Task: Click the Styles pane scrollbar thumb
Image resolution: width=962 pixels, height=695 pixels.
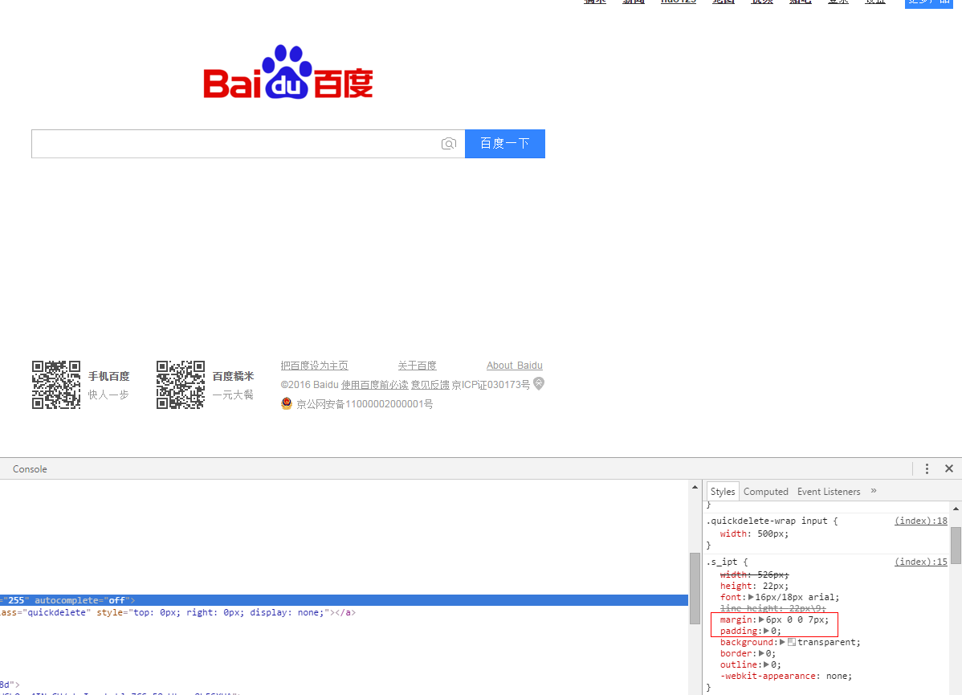Action: coord(956,546)
